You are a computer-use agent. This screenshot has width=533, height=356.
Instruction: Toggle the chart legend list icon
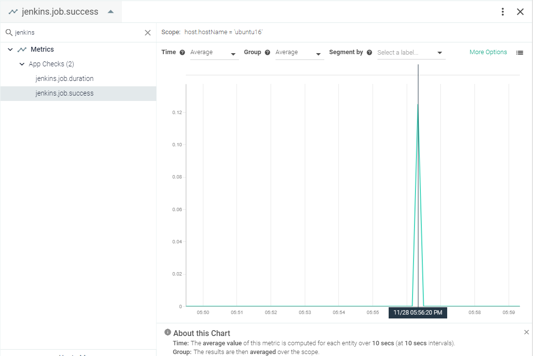point(519,53)
